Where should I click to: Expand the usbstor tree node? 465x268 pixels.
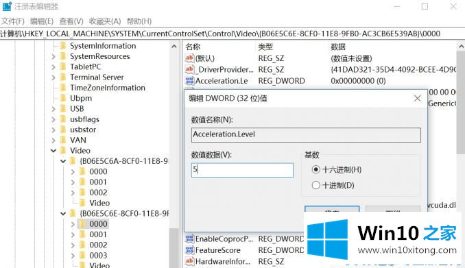click(x=53, y=130)
